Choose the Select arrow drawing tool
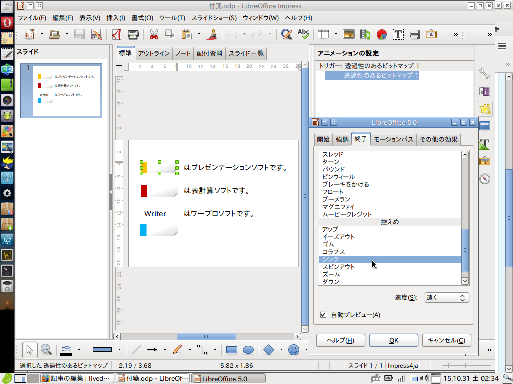 pos(30,349)
